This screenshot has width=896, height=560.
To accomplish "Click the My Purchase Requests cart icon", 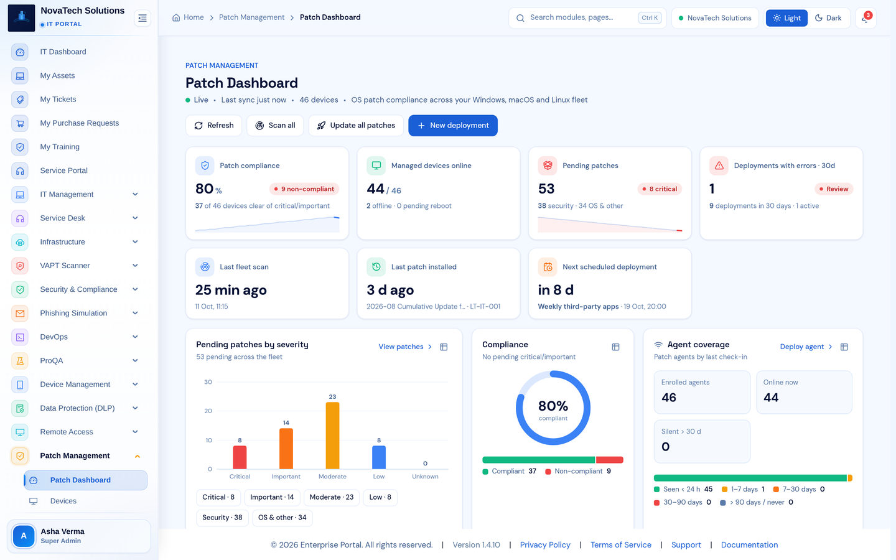I will click(20, 123).
